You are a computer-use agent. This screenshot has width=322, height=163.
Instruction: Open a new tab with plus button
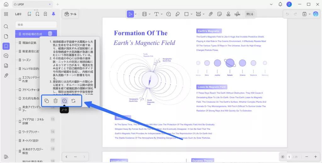pos(58,4)
